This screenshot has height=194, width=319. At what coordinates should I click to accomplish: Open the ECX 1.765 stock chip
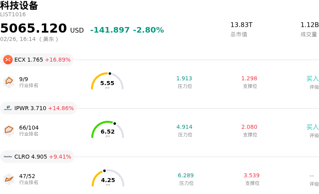click(37, 60)
